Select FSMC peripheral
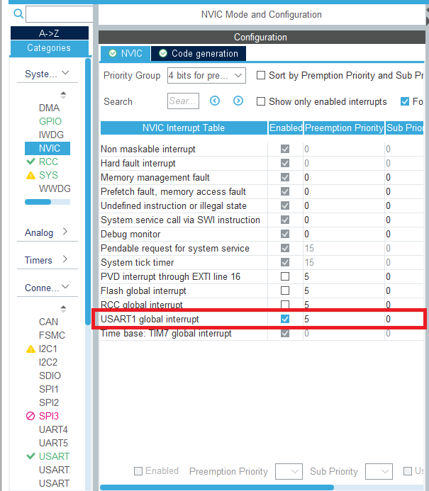Image resolution: width=429 pixels, height=491 pixels. coord(52,335)
